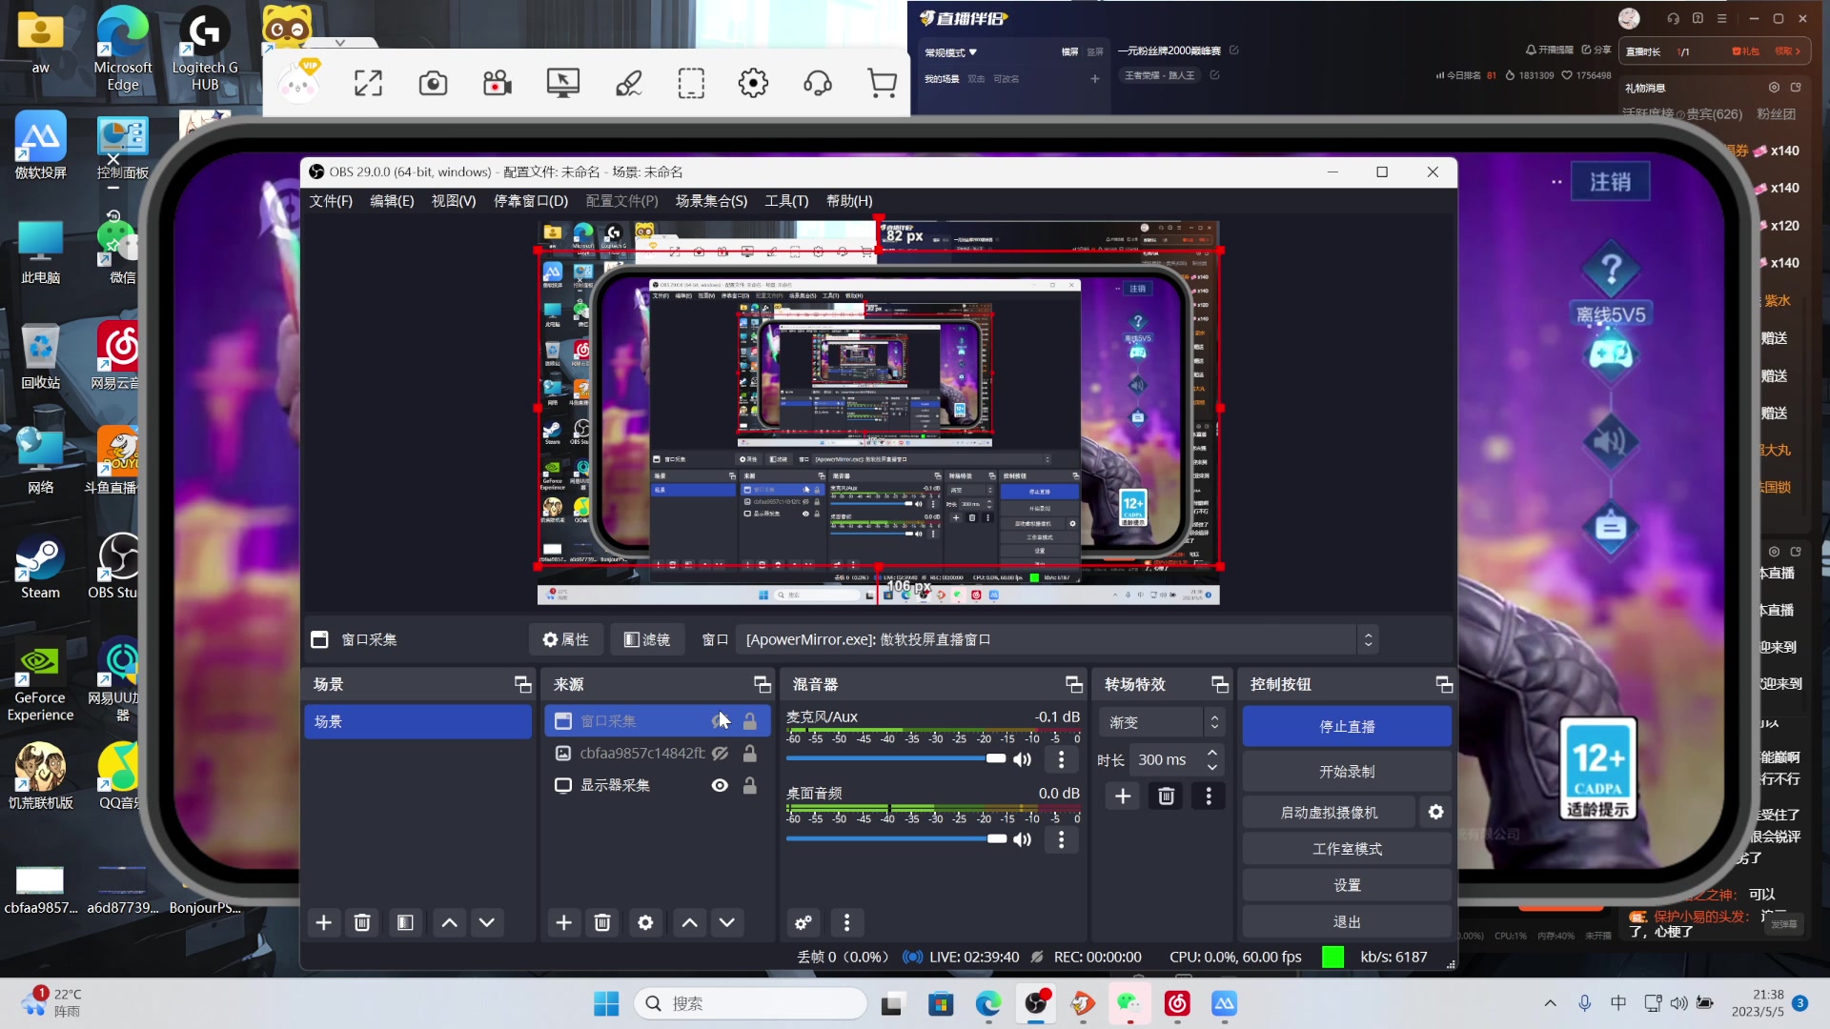Move source up in 来源 panel
The width and height of the screenshot is (1830, 1029).
pos(690,922)
